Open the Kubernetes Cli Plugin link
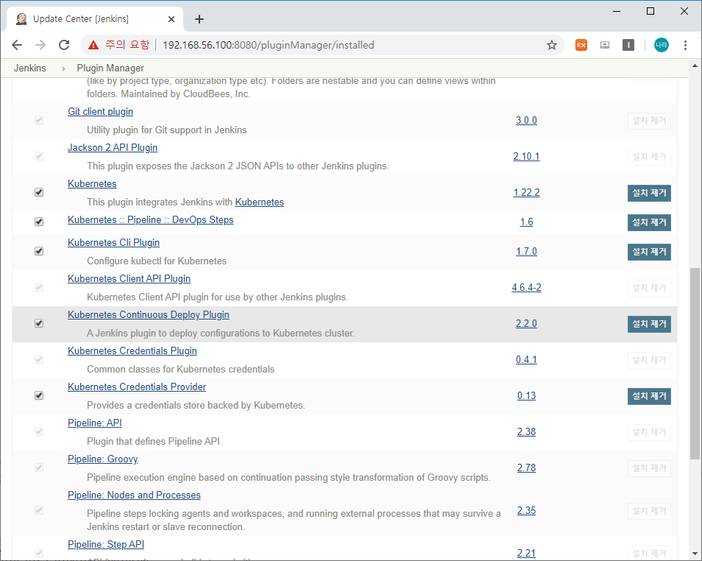This screenshot has height=561, width=702. pyautogui.click(x=113, y=242)
